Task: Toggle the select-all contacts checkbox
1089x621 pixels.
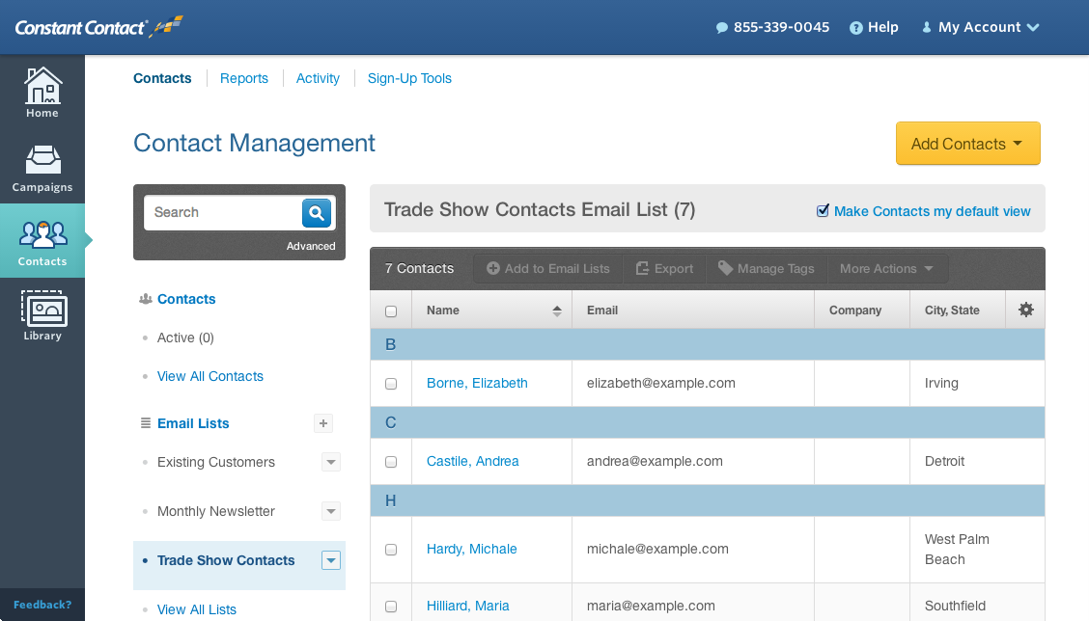Action: pyautogui.click(x=391, y=310)
